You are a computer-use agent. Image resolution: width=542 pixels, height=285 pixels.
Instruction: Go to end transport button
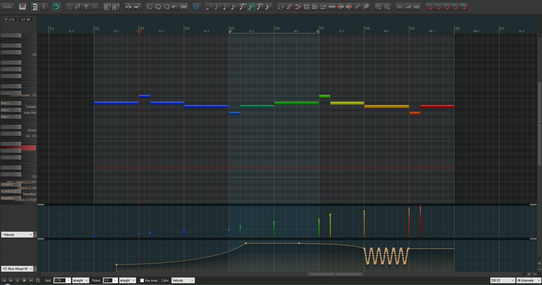(x=31, y=280)
